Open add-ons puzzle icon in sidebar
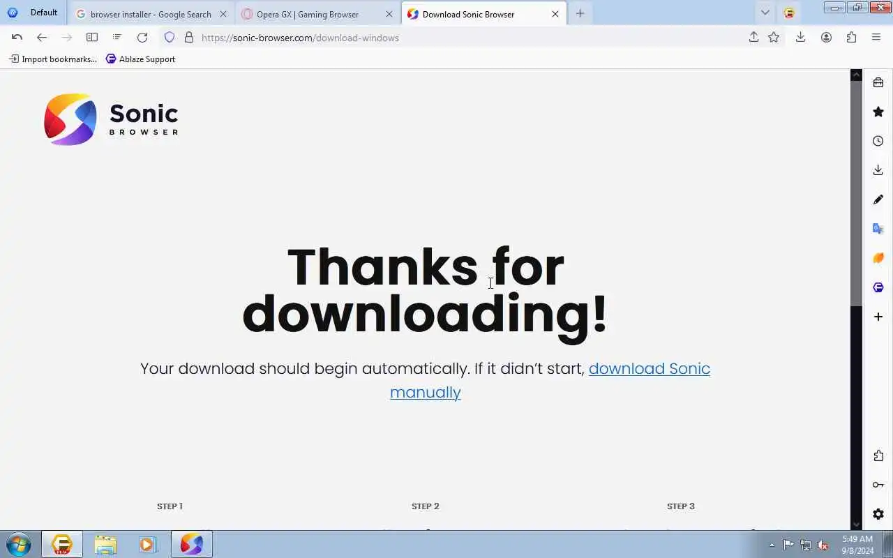This screenshot has height=558, width=893. pyautogui.click(x=878, y=455)
